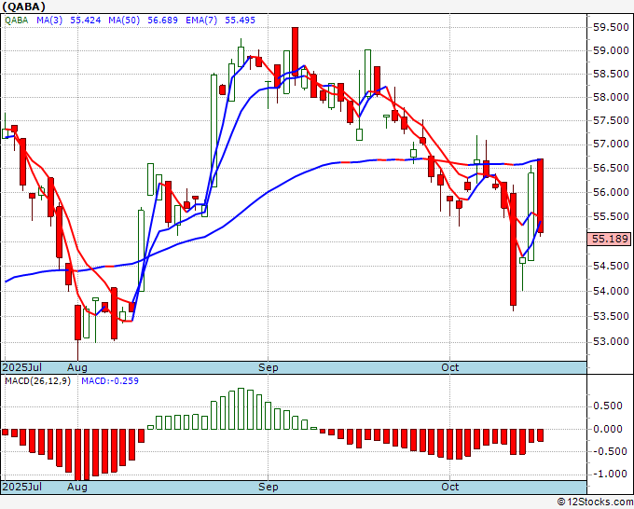The width and height of the screenshot is (634, 509).
Task: Click the 56.000 price axis label
Action: (611, 192)
